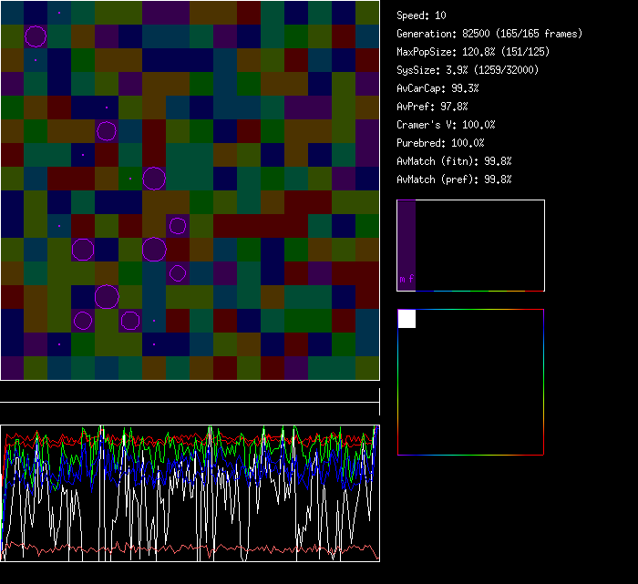Click the purple bar in the histogram box
Image resolution: width=638 pixels, height=584 pixels.
click(406, 239)
